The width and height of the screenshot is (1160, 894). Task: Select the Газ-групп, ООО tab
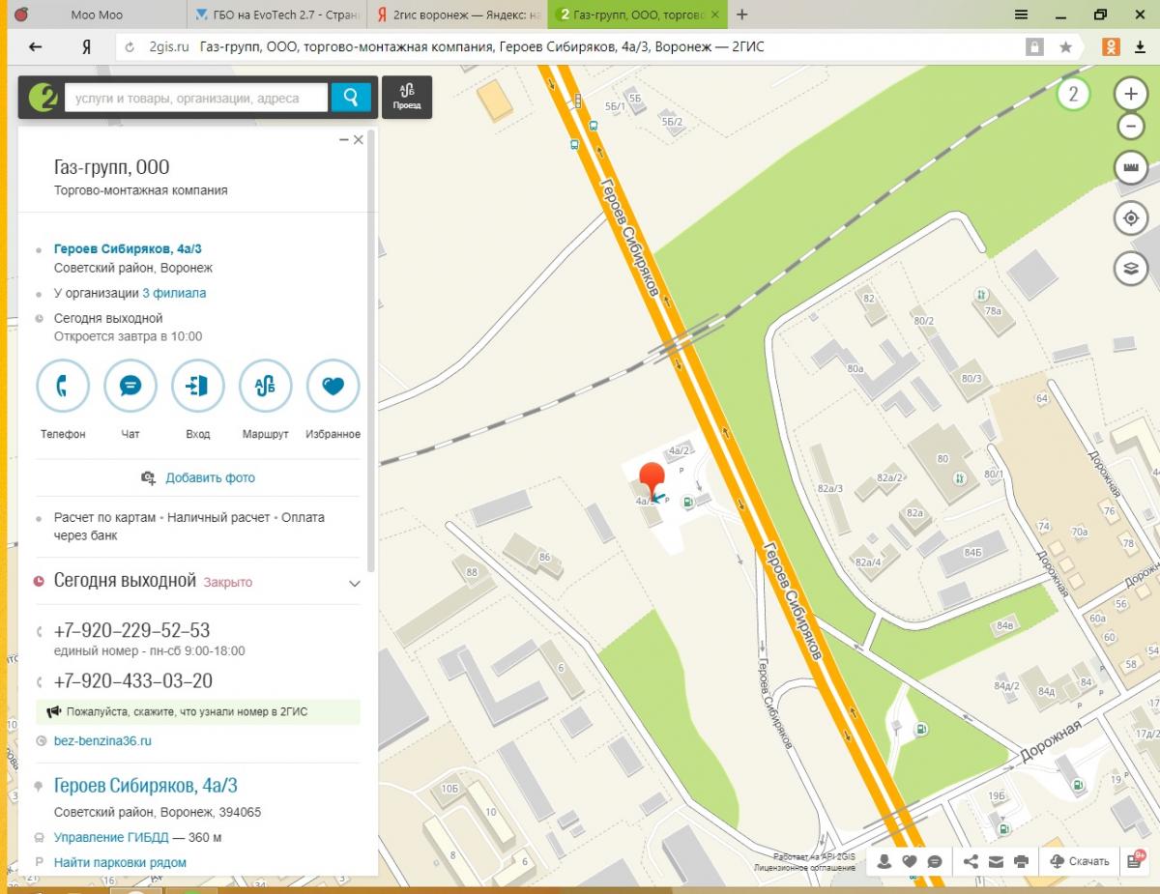638,14
